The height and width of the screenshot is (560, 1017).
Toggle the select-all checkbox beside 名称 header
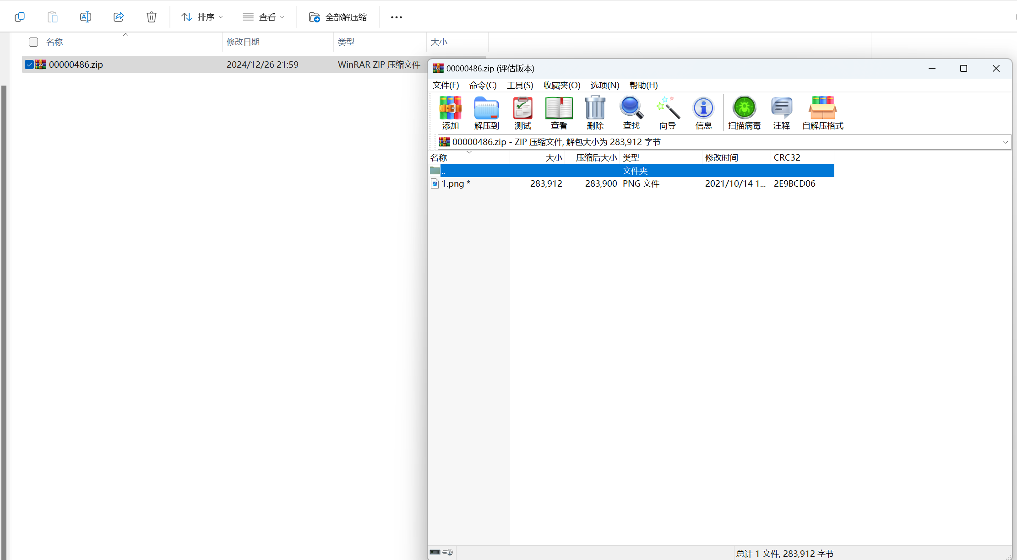click(x=33, y=42)
